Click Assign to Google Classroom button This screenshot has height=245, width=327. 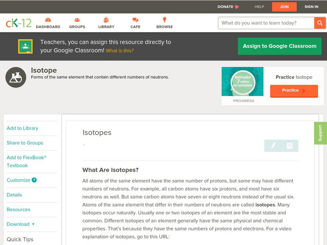[280, 46]
